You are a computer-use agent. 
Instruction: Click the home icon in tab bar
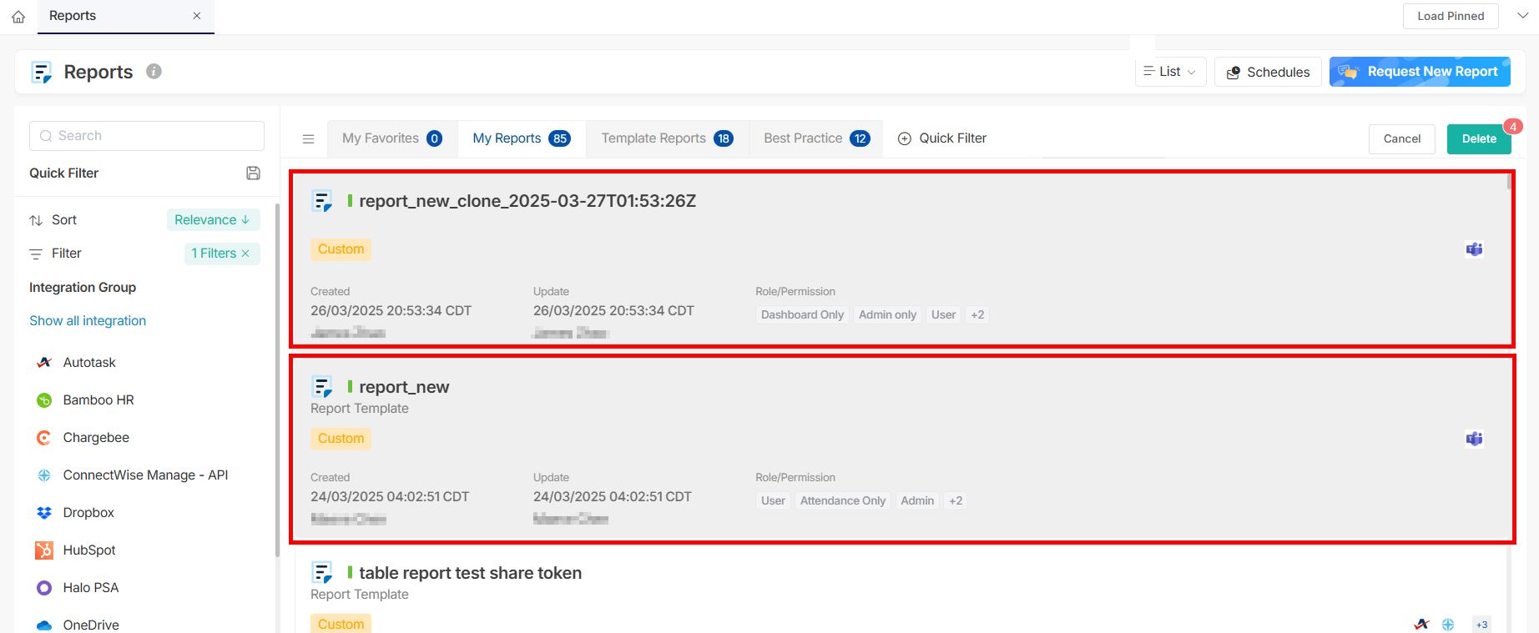point(18,17)
